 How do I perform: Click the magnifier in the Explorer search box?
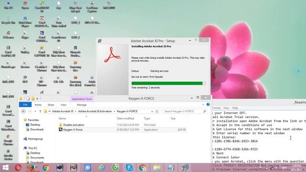tap(205, 111)
